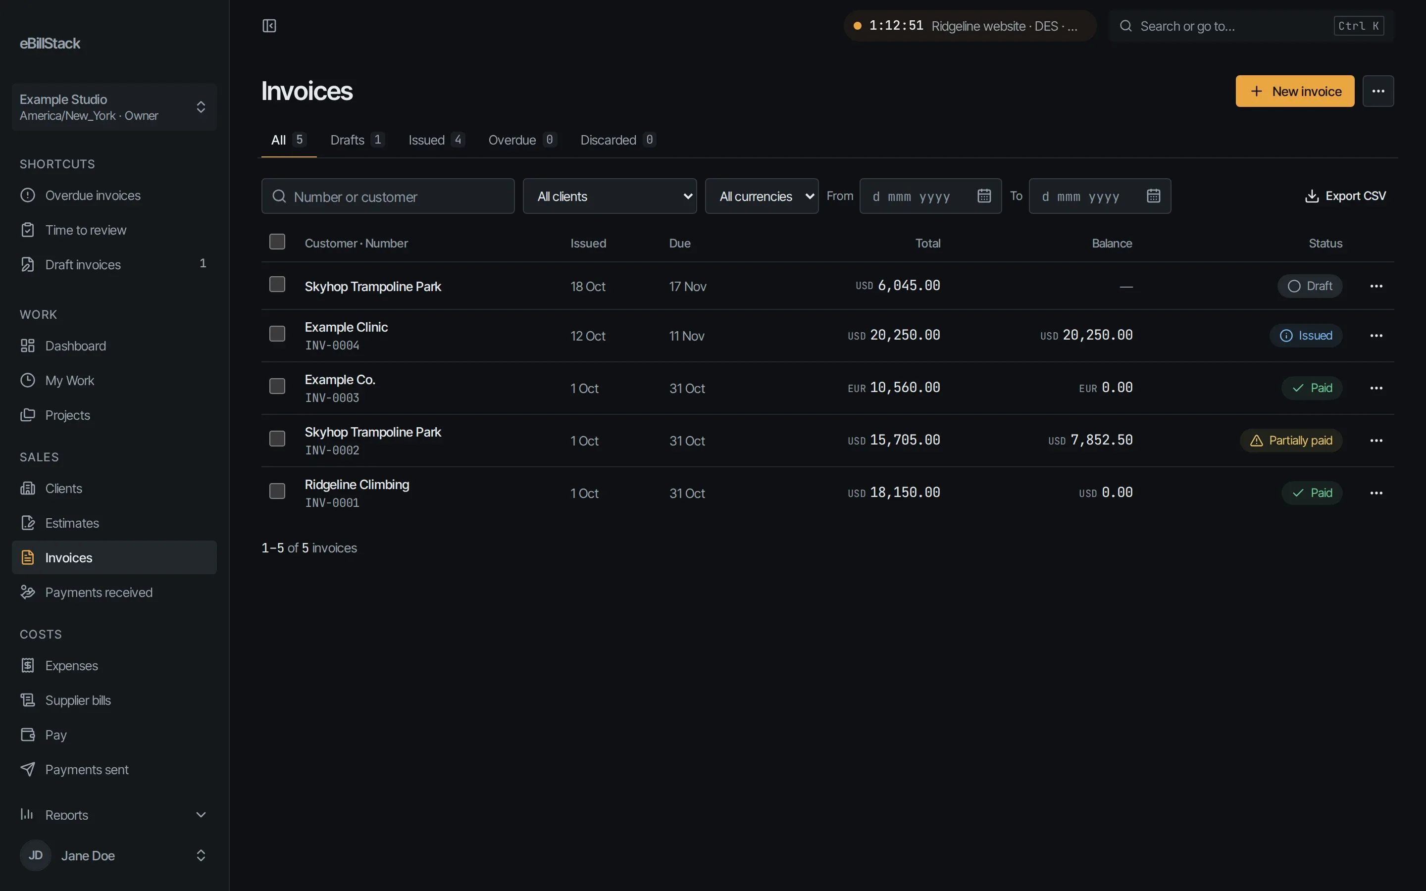Collapse the sidebar with the panel toggle icon
This screenshot has height=891, width=1426.
[x=269, y=26]
